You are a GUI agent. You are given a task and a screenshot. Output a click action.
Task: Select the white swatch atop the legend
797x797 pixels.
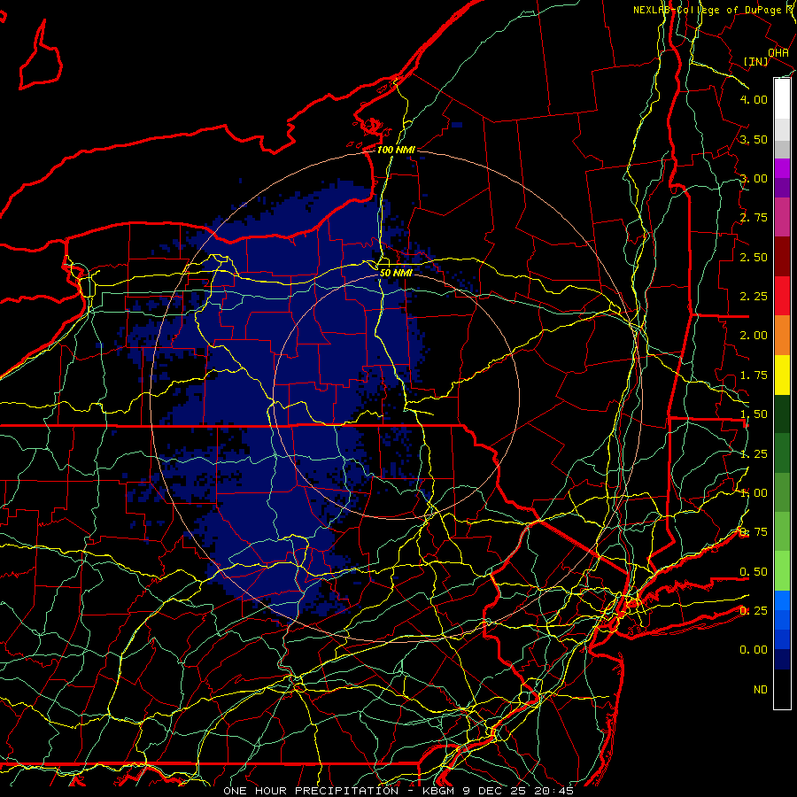pos(782,98)
